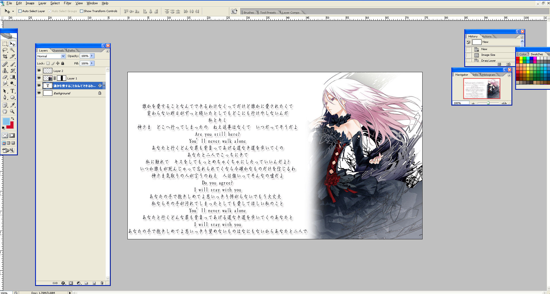Select the Eraser tool
This screenshot has width=550, height=294.
click(x=5, y=77)
